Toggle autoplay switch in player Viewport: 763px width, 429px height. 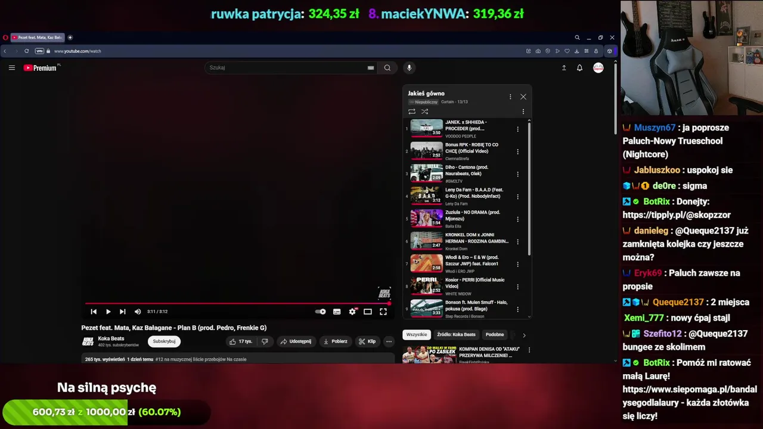coord(321,312)
